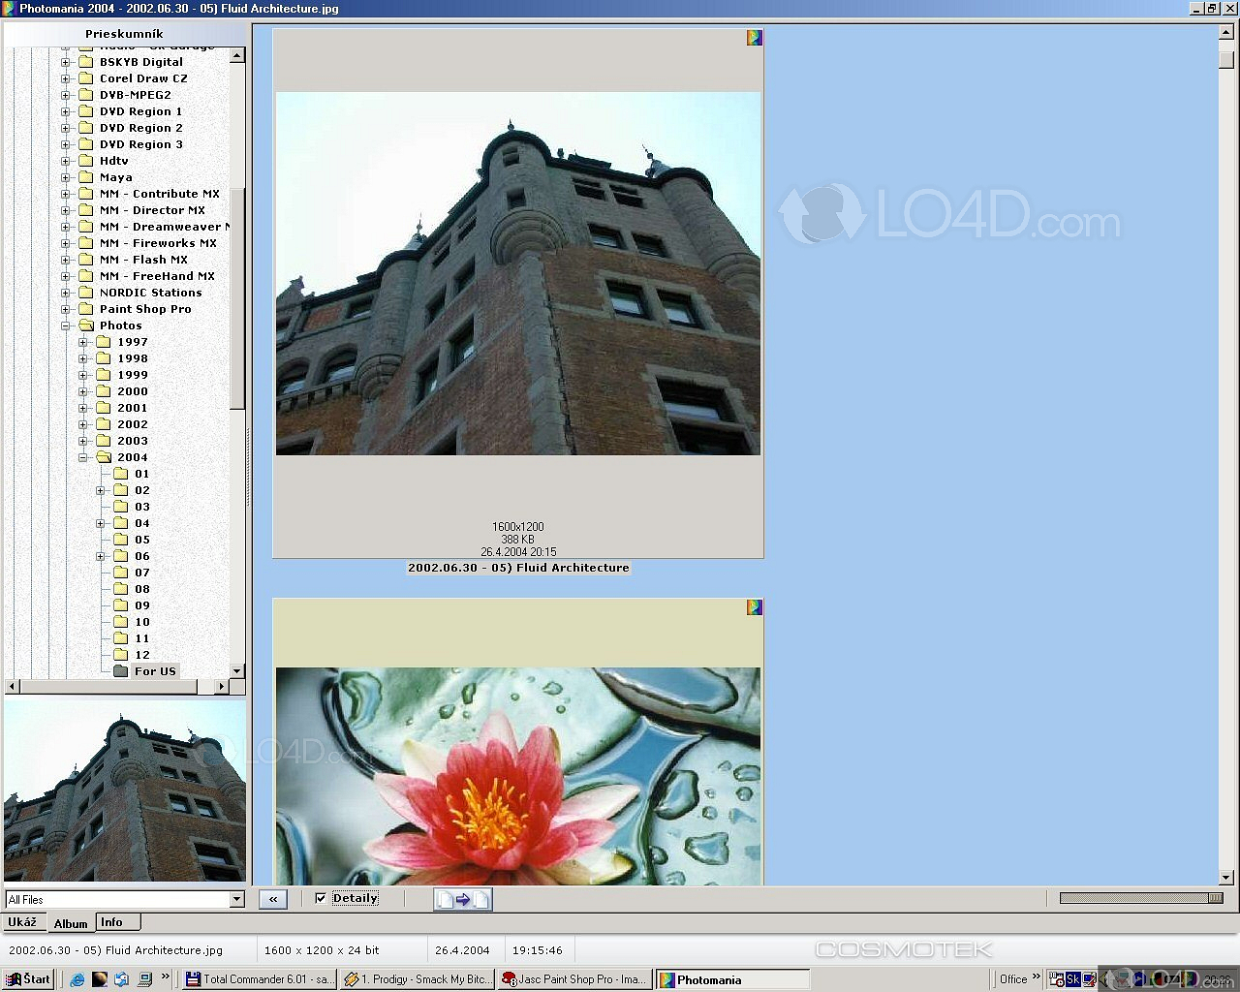Switch to the Album tab
This screenshot has height=992, width=1240.
pos(71,923)
